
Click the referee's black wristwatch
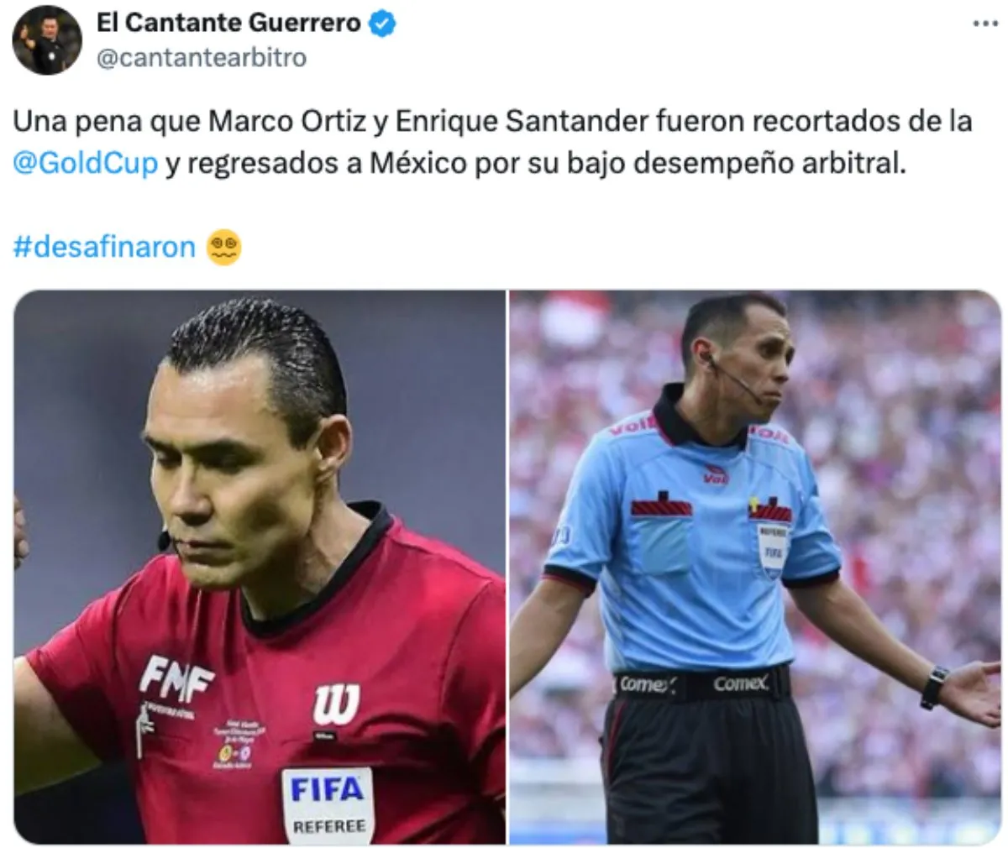coord(933,688)
